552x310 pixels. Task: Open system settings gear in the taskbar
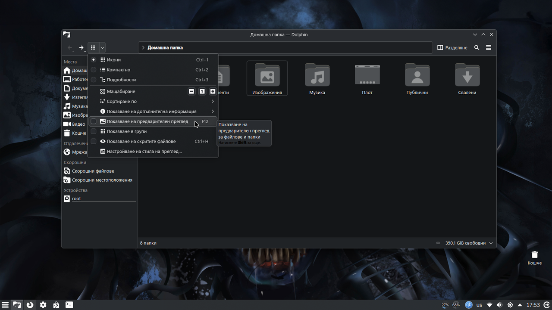click(43, 305)
